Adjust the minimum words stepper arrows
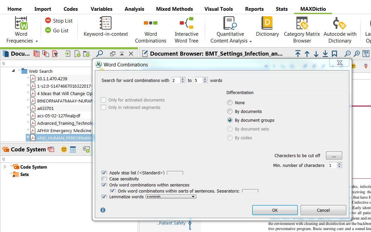Screen dimensions: 371x232 click(183, 80)
